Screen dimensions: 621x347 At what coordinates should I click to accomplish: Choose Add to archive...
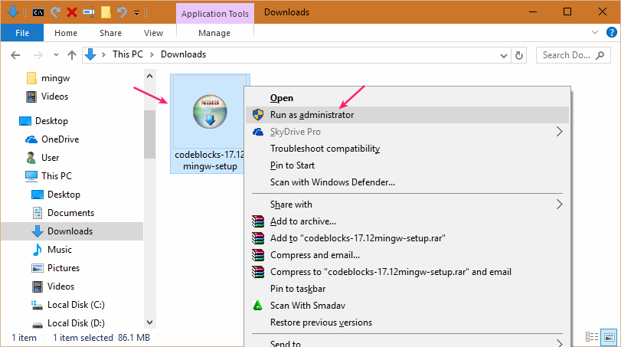[407, 221]
